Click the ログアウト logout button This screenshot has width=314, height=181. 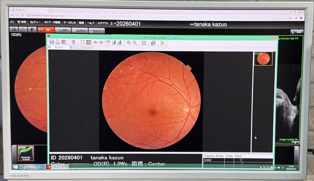point(103,23)
